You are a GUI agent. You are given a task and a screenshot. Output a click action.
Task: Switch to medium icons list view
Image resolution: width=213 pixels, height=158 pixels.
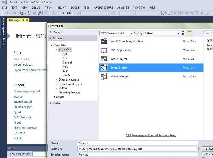(x=190, y=33)
